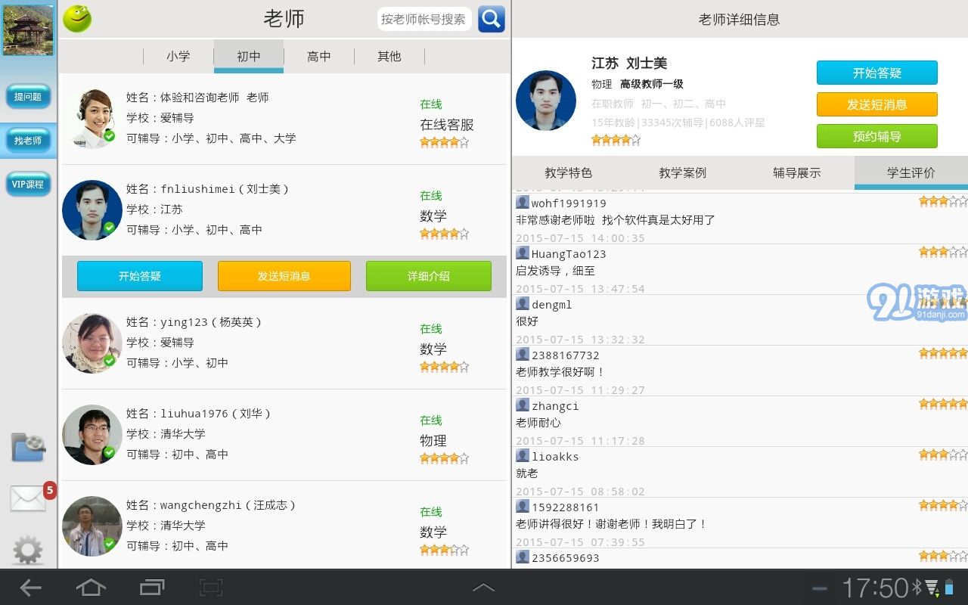Select the 找老师 sidebar item
Screen dimensions: 968x605
[x=28, y=141]
